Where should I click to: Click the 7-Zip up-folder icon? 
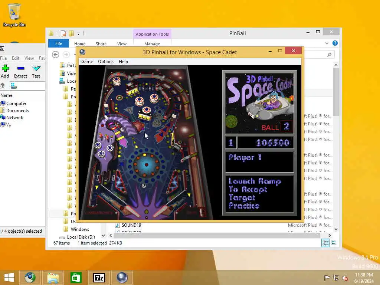[x=3, y=86]
